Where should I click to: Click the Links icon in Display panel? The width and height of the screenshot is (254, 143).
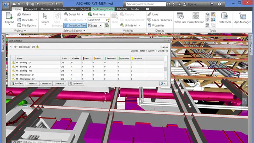click(x=149, y=14)
